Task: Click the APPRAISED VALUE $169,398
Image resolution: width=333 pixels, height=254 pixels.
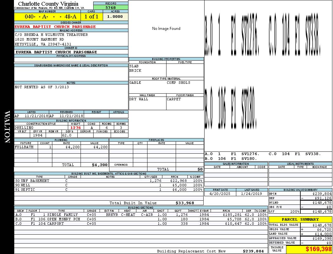Action: (x=322, y=238)
